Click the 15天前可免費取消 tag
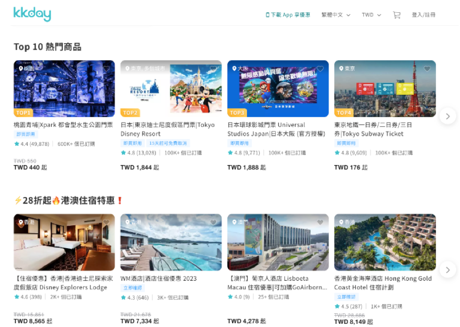Viewport: 460px width, 327px height. click(x=168, y=143)
